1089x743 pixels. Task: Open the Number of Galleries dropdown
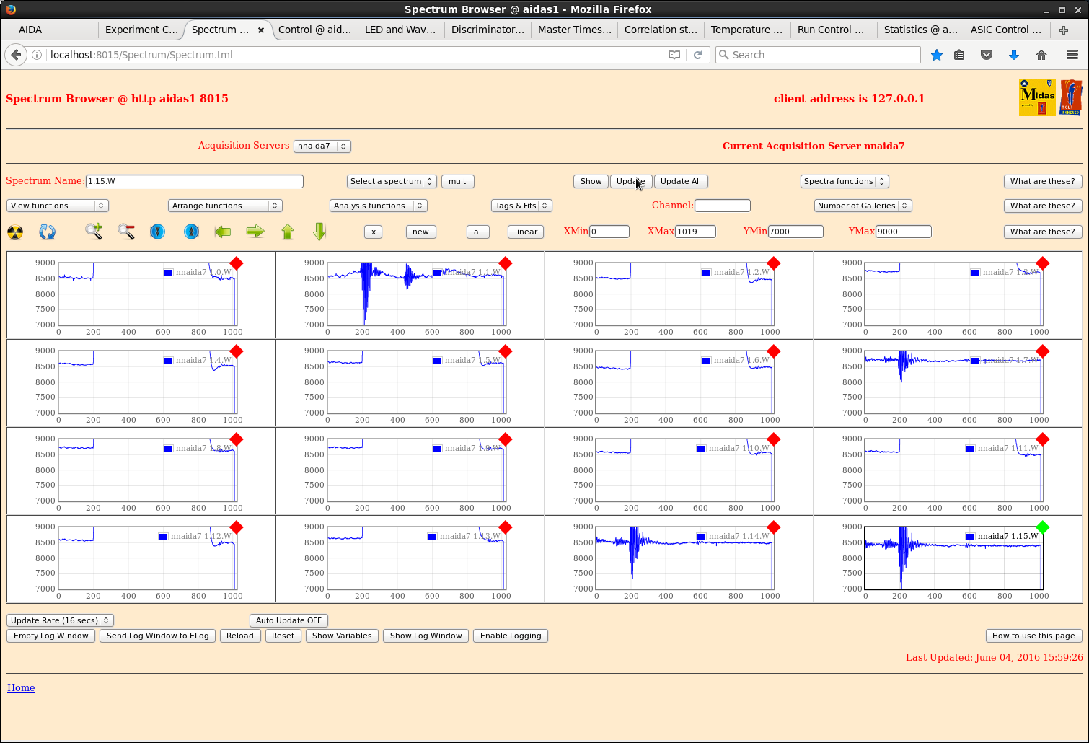(x=863, y=206)
